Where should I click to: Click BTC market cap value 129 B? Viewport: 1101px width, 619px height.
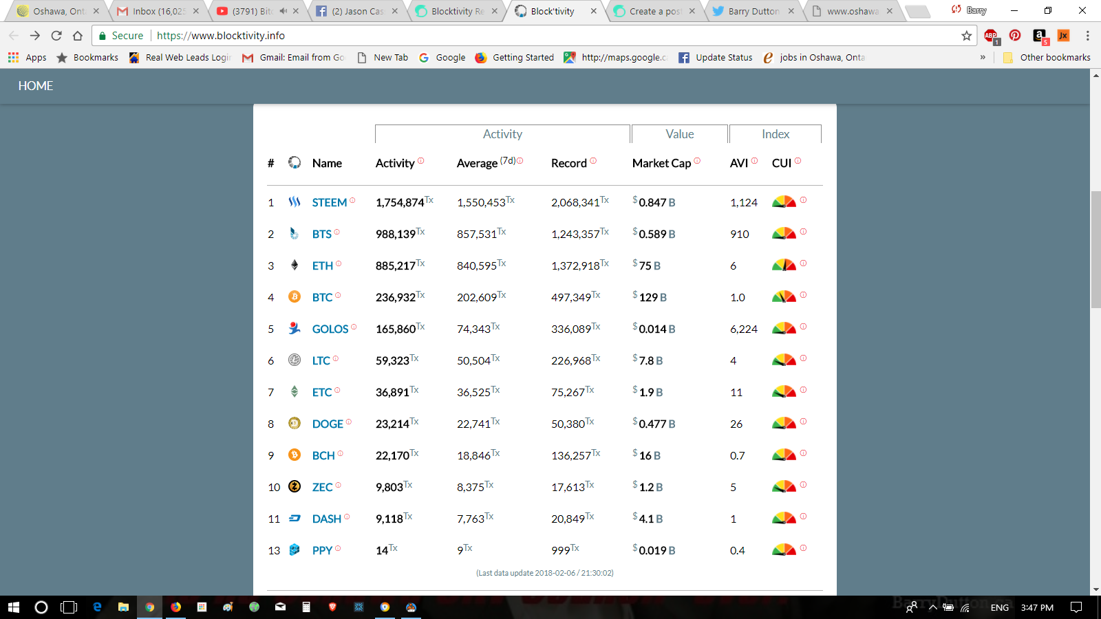tap(650, 297)
